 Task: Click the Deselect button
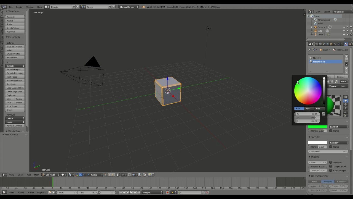[x=341, y=77]
